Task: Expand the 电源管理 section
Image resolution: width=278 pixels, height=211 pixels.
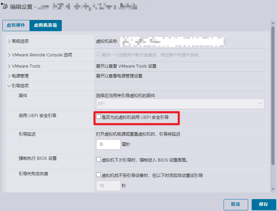Action: tap(9, 76)
